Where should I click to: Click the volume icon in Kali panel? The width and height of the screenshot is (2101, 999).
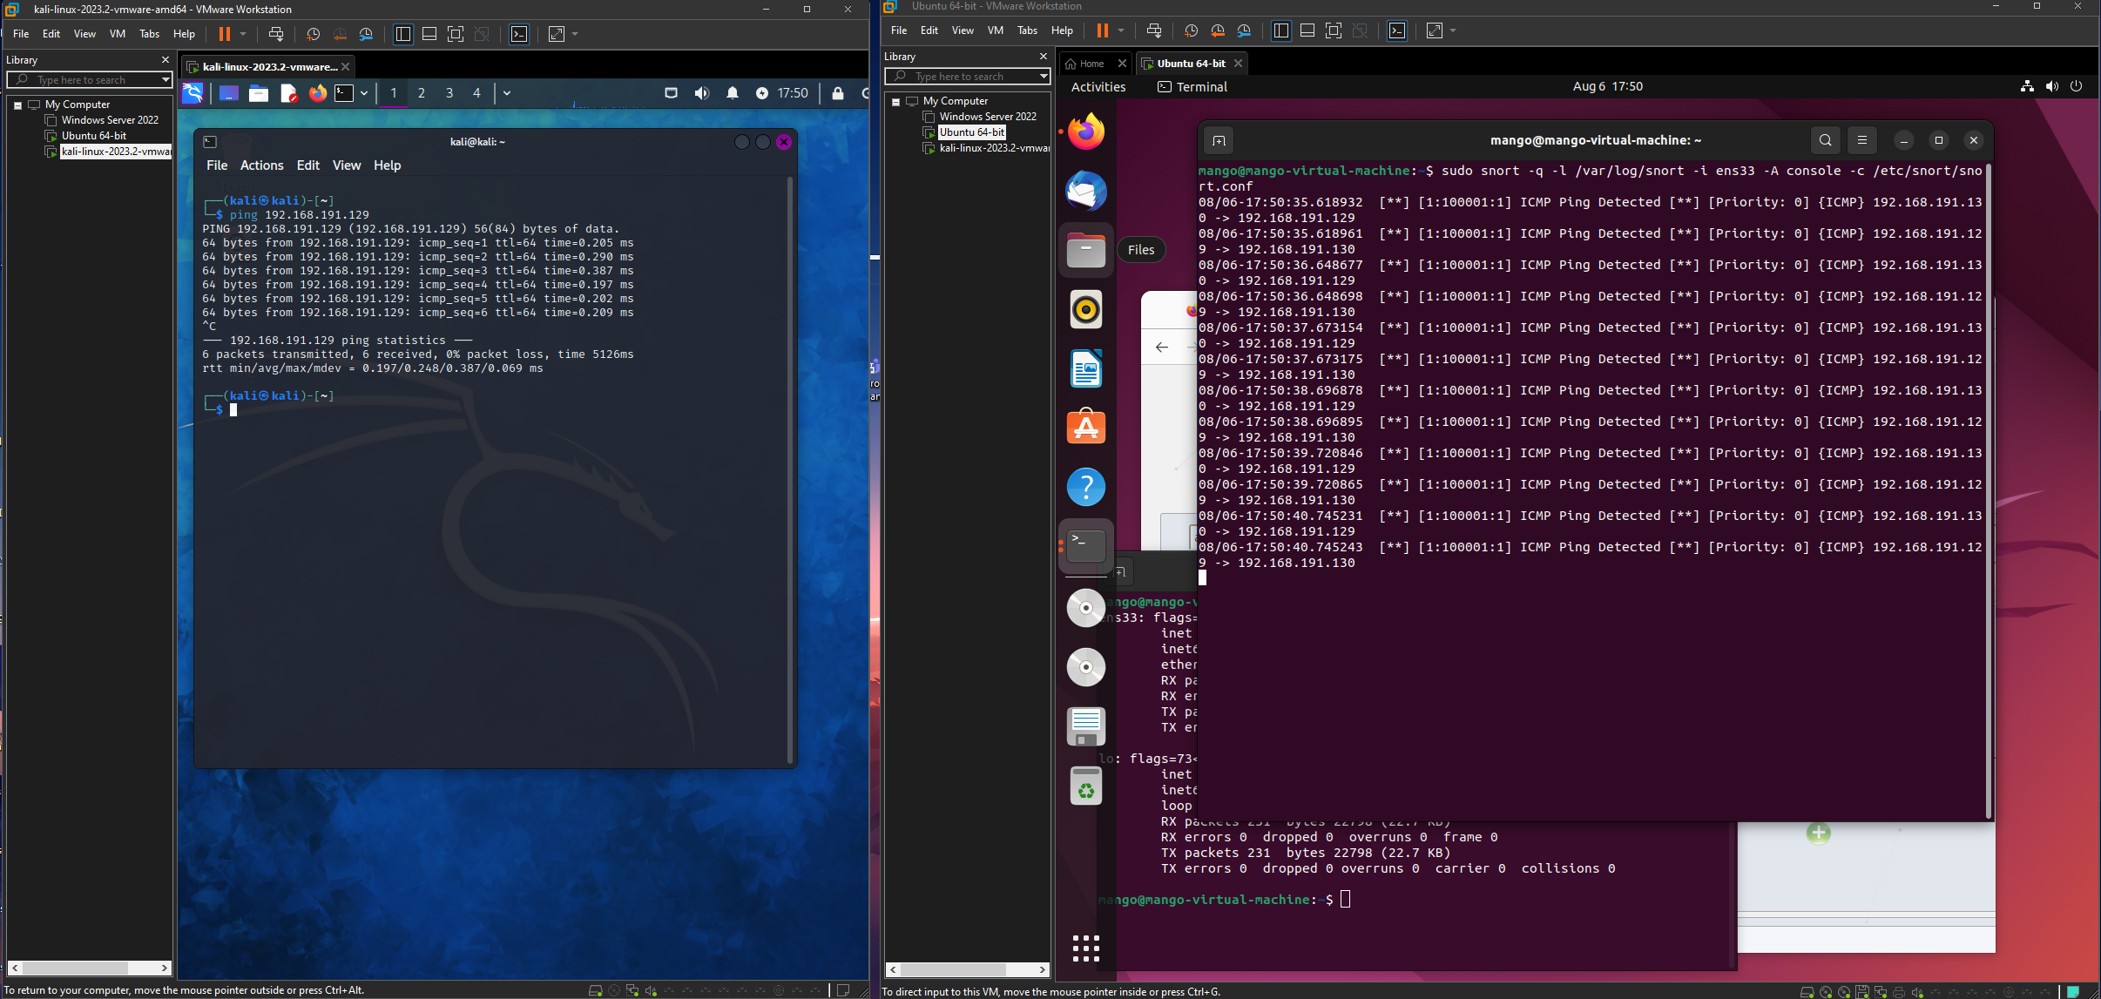[x=702, y=93]
